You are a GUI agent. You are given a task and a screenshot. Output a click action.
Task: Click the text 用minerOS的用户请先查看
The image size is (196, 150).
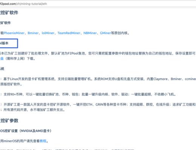pyautogui.click(x=20, y=141)
